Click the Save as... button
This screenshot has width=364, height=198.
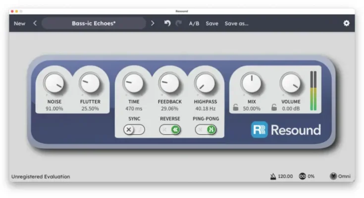(x=236, y=23)
